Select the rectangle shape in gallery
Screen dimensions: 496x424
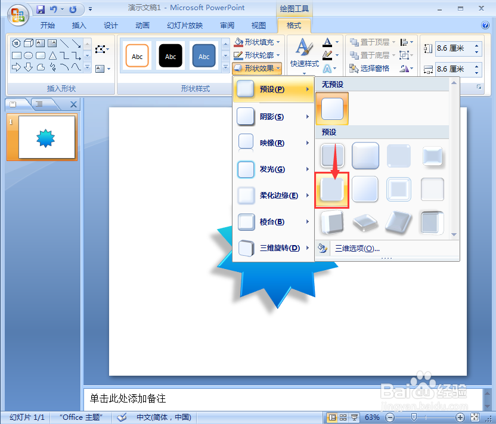point(17,55)
